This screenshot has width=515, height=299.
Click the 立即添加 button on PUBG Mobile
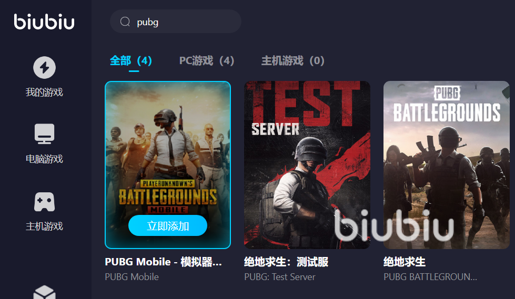click(x=167, y=226)
